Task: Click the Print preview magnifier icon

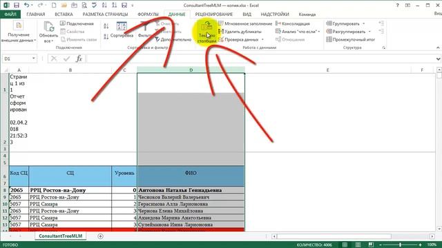Action: click(x=84, y=6)
